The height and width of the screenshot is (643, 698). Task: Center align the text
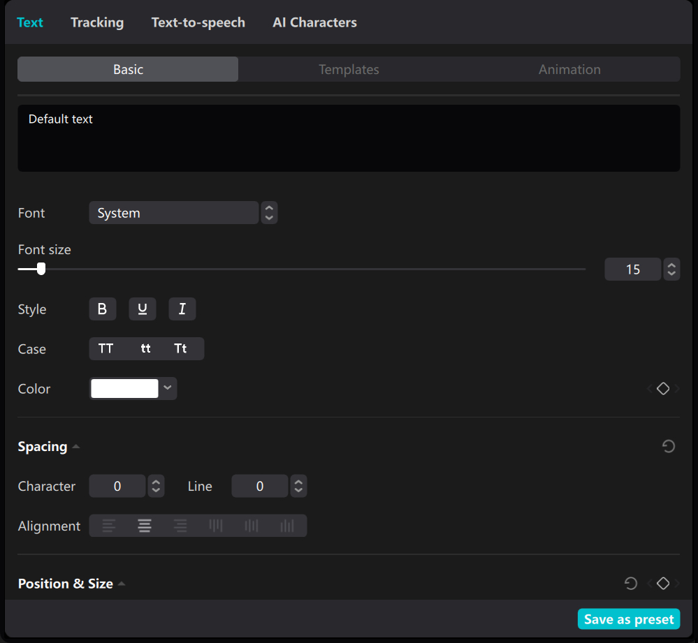(145, 526)
